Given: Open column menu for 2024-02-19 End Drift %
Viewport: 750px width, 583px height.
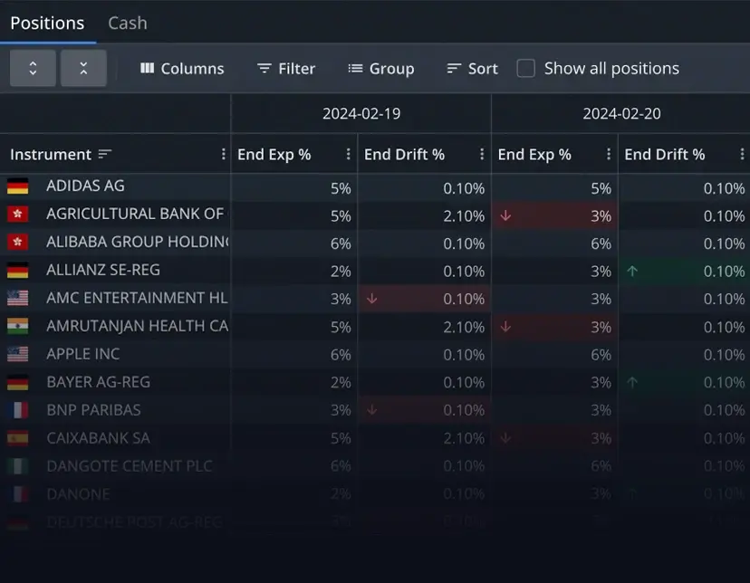Looking at the screenshot, I should [x=482, y=155].
